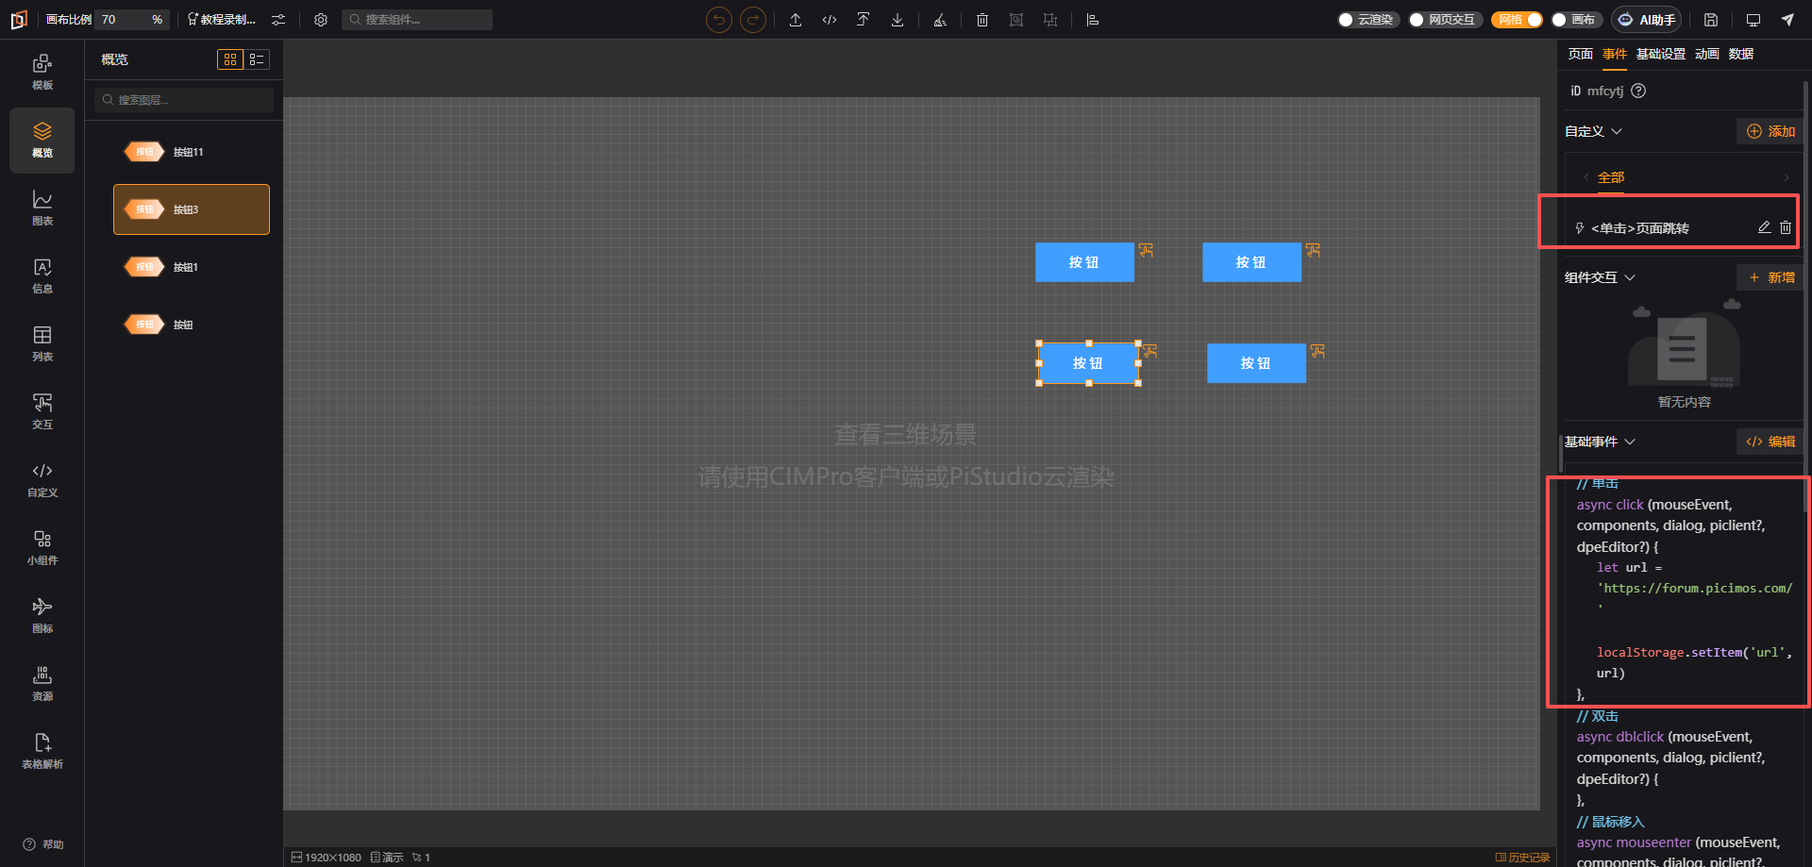Click the 新增 button for component interaction

[1770, 277]
